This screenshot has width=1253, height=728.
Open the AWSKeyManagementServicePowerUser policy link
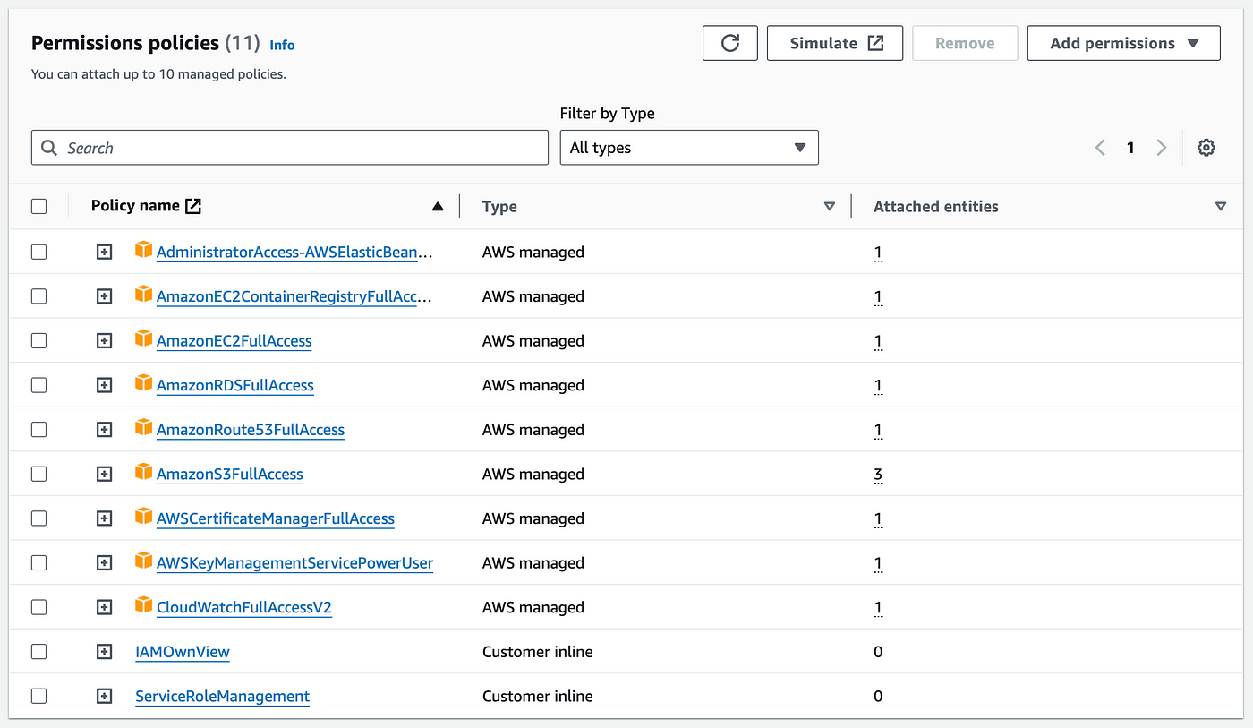click(x=295, y=563)
